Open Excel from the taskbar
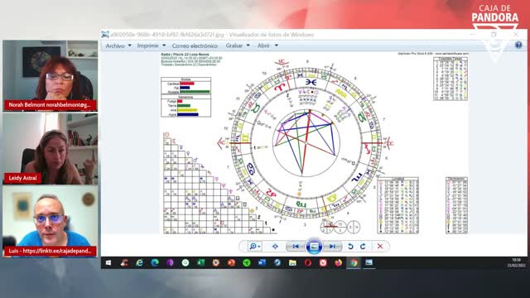The height and width of the screenshot is (298, 530). coord(200,262)
